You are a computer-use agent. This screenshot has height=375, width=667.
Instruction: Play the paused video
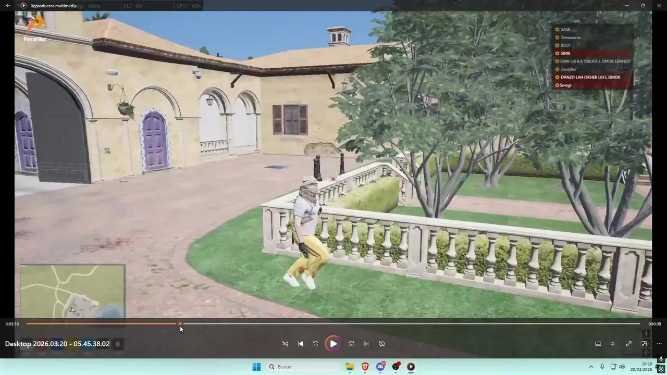[x=333, y=344]
